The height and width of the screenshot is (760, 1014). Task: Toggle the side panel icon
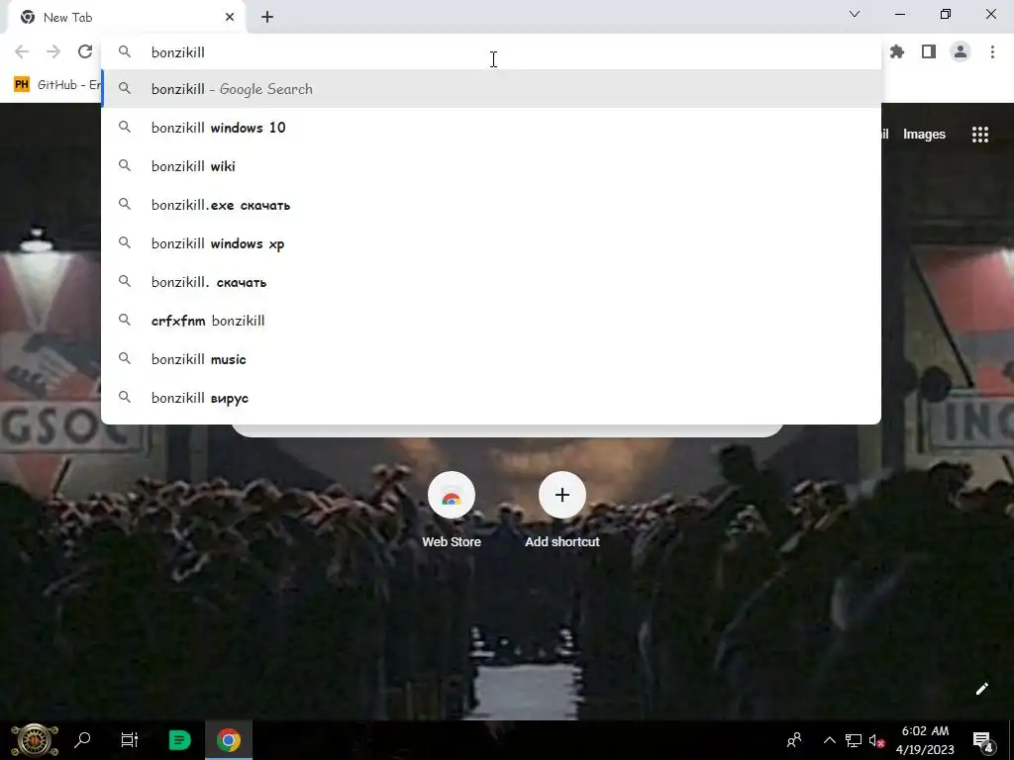point(929,51)
